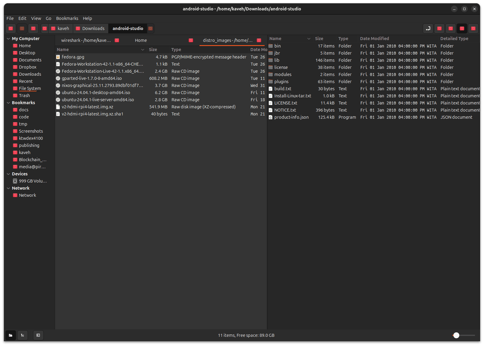The width and height of the screenshot is (484, 346).
Task: Click the v2-hdmi-rpi4-latest.img.xz file icon
Action: [x=58, y=107]
